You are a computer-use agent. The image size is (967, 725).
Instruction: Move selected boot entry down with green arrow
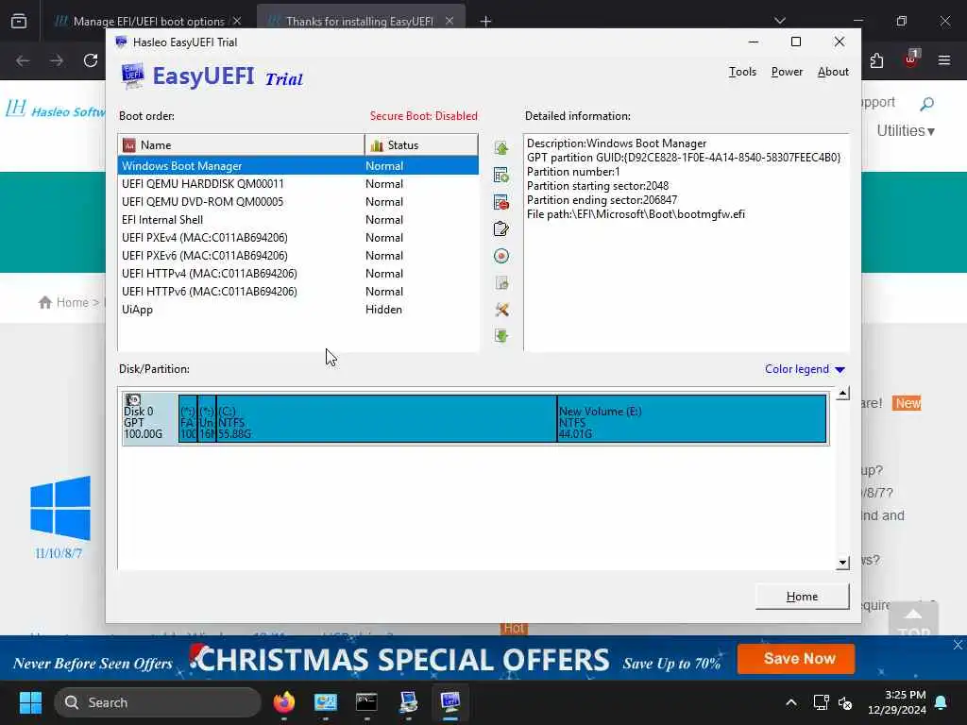[501, 336]
